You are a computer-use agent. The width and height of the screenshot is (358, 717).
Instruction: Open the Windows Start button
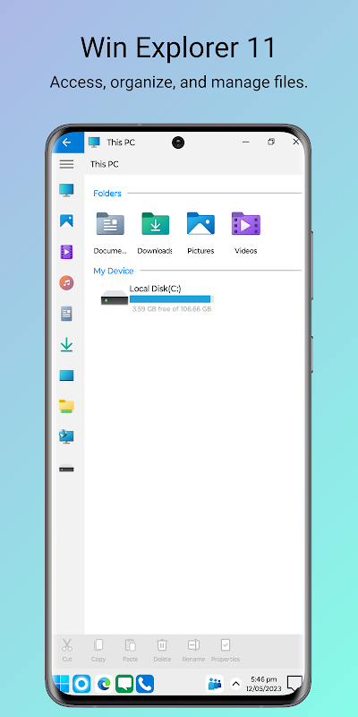click(61, 684)
